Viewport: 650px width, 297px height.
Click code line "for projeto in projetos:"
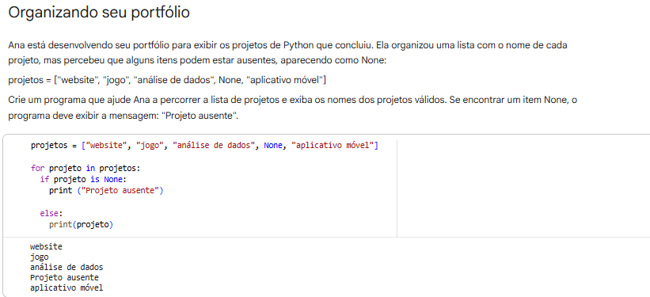(x=86, y=169)
